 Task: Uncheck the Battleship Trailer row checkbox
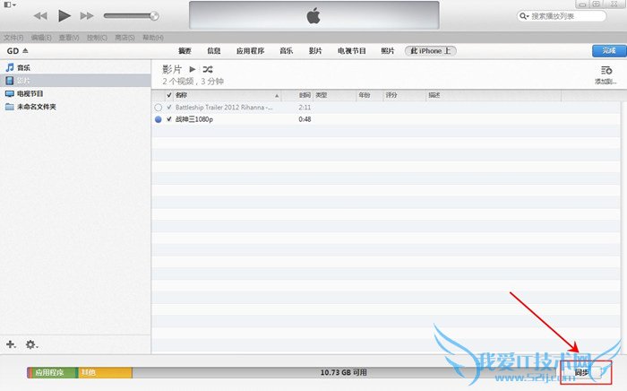point(169,108)
